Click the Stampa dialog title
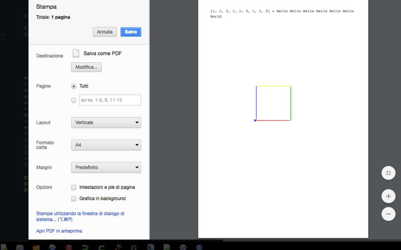 click(x=46, y=7)
